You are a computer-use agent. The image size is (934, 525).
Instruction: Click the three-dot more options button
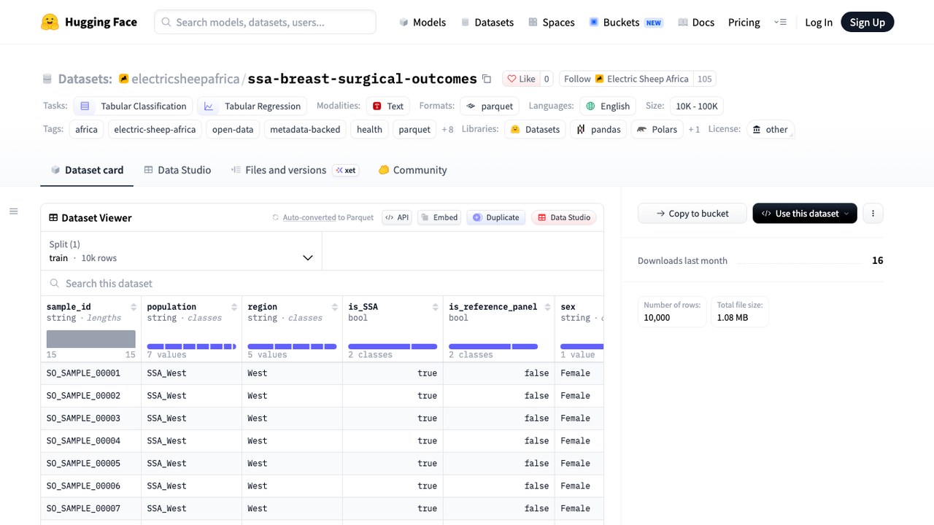(873, 214)
